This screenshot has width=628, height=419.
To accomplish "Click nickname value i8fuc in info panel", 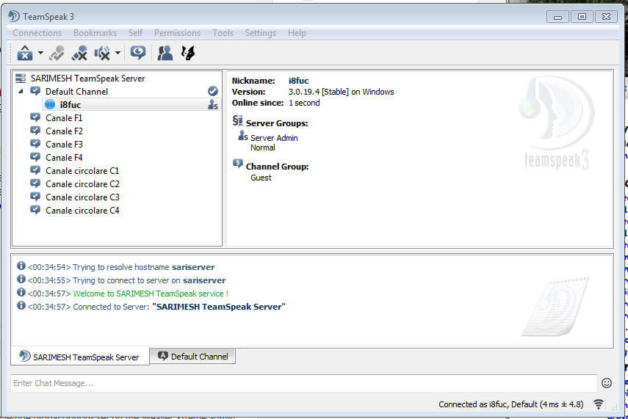I will pos(298,81).
